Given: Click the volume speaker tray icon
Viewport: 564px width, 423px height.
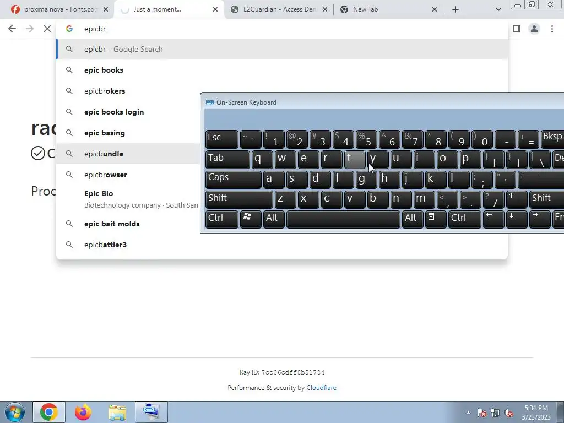Looking at the screenshot, I should 508,413.
